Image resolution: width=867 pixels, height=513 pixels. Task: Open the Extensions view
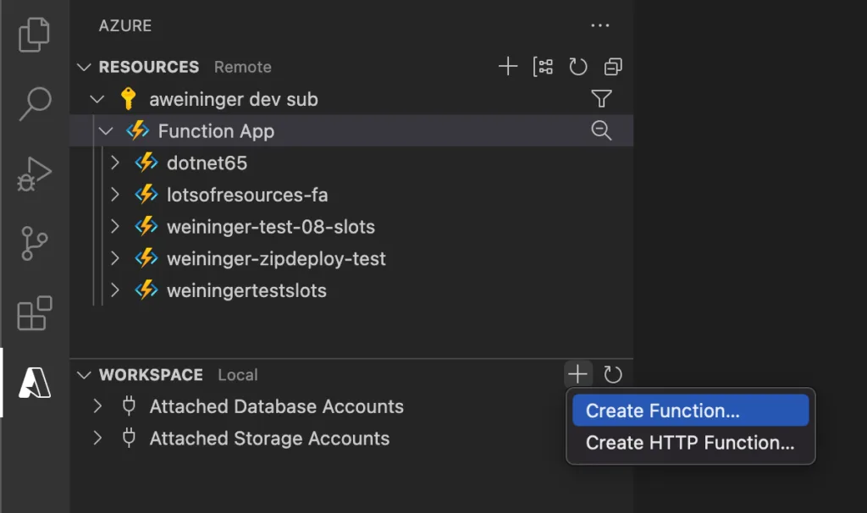pyautogui.click(x=35, y=313)
